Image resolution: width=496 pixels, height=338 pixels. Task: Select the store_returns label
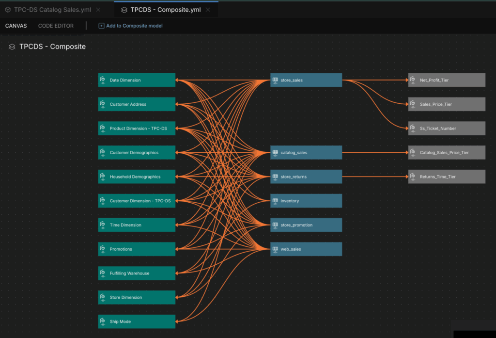pos(294,177)
